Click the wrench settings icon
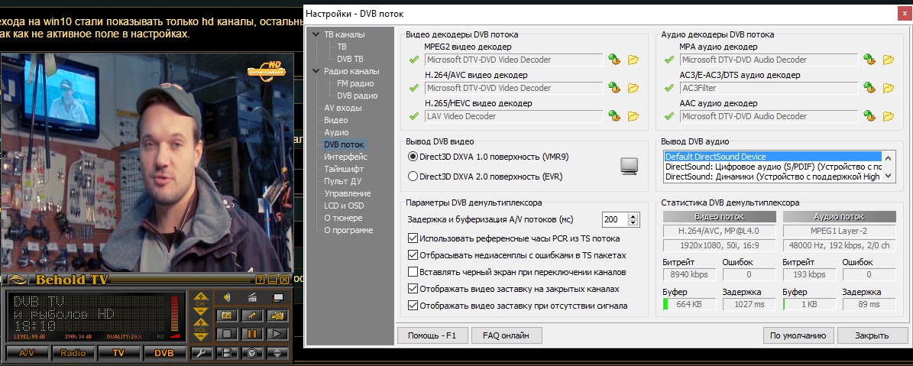 pyautogui.click(x=201, y=353)
